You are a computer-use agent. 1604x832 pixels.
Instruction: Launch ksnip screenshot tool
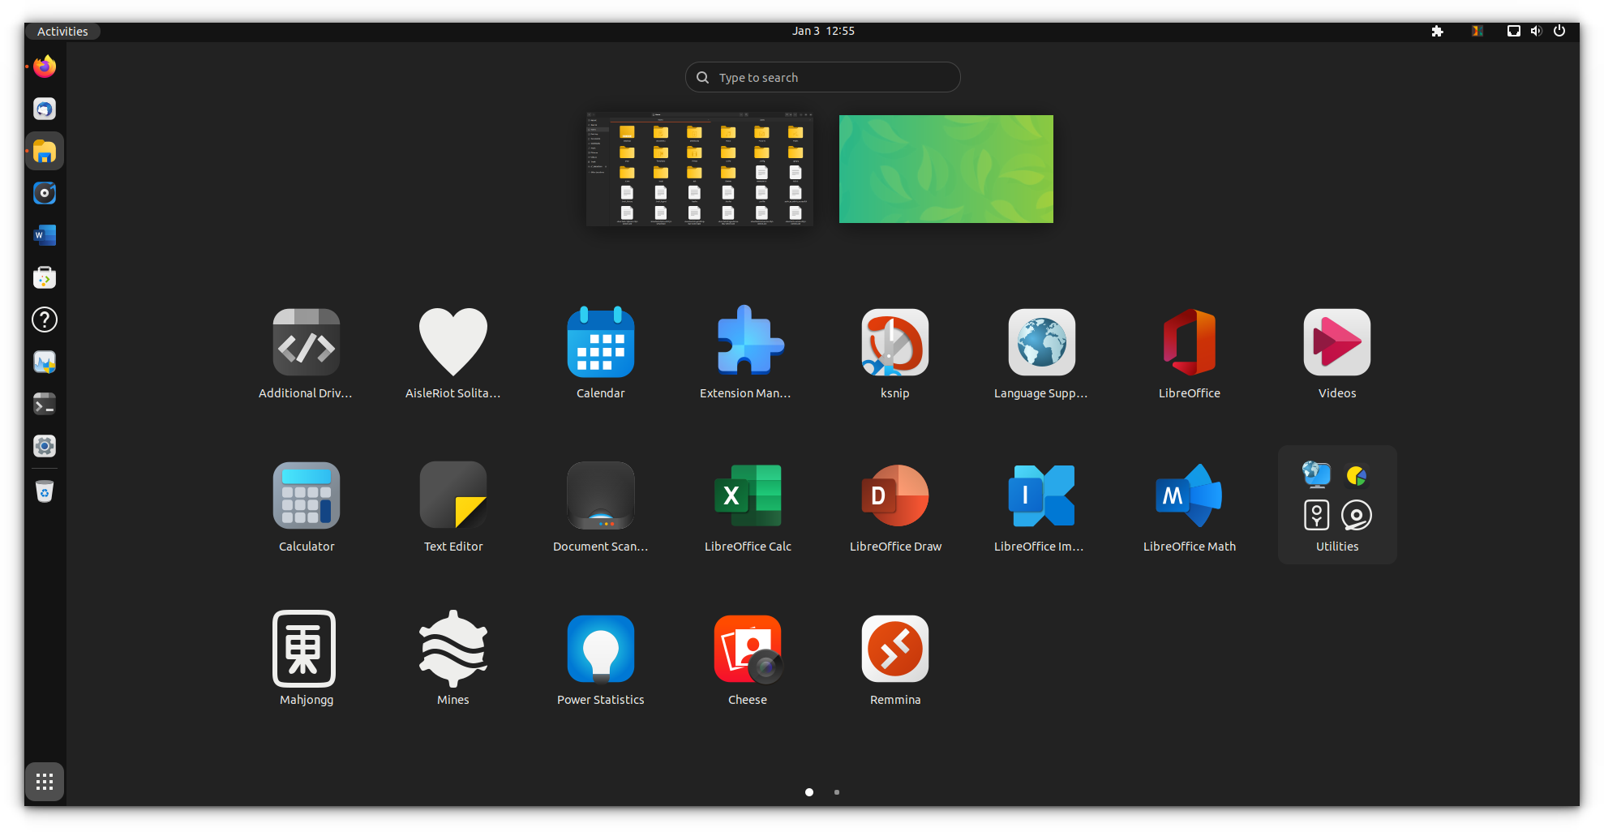[x=894, y=342]
